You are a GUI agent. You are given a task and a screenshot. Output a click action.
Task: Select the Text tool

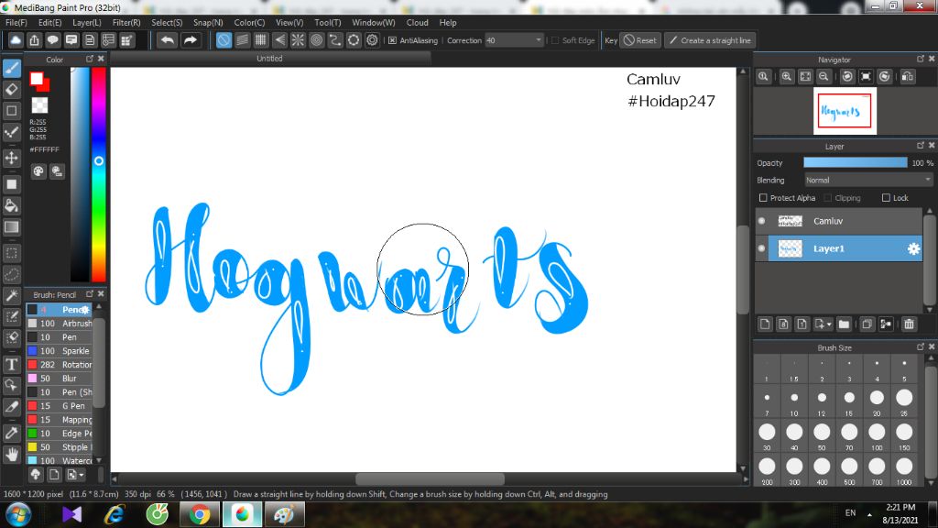click(x=11, y=364)
